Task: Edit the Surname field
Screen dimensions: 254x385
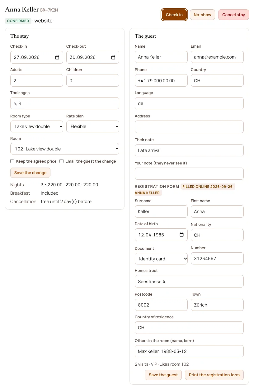Action: click(x=161, y=212)
